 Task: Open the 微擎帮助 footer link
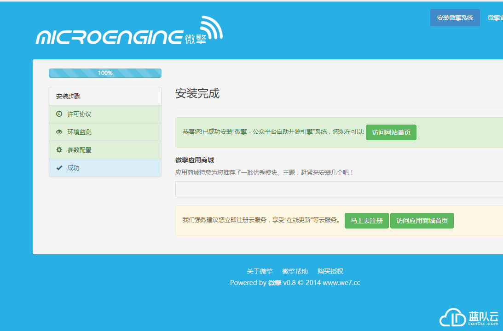[x=295, y=271]
